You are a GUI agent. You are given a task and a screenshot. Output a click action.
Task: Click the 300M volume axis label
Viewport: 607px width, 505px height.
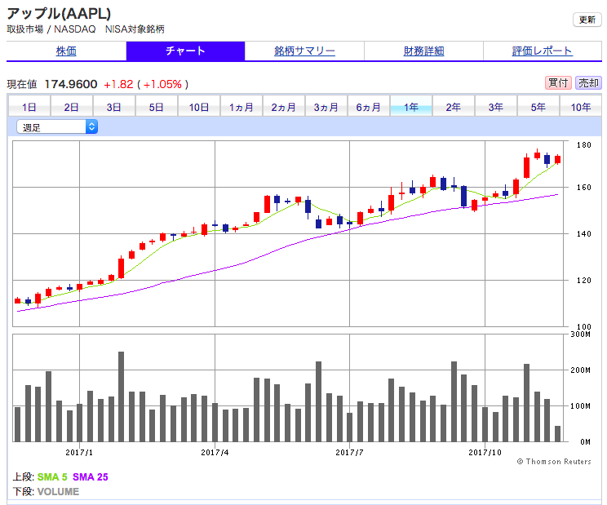point(581,334)
